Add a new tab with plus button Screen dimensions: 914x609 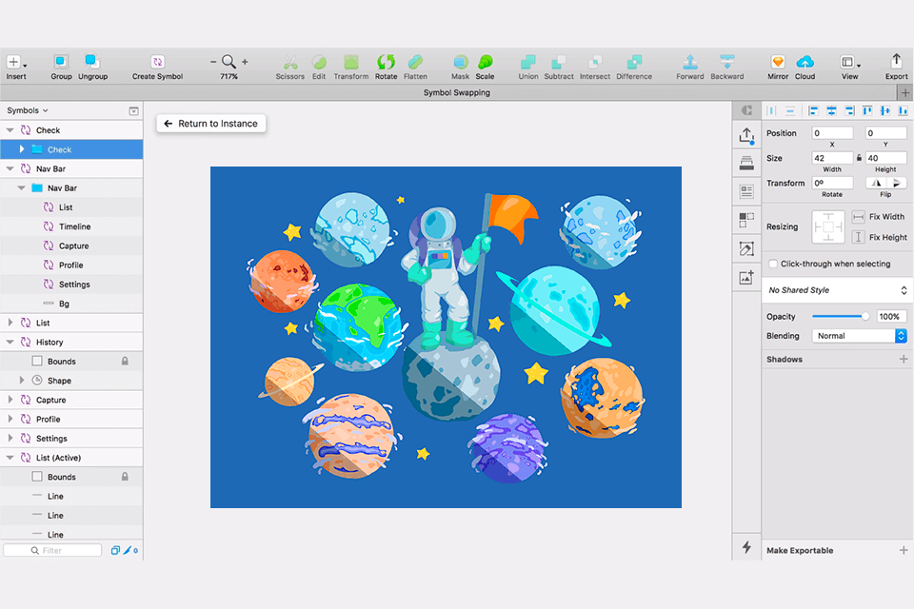(904, 92)
